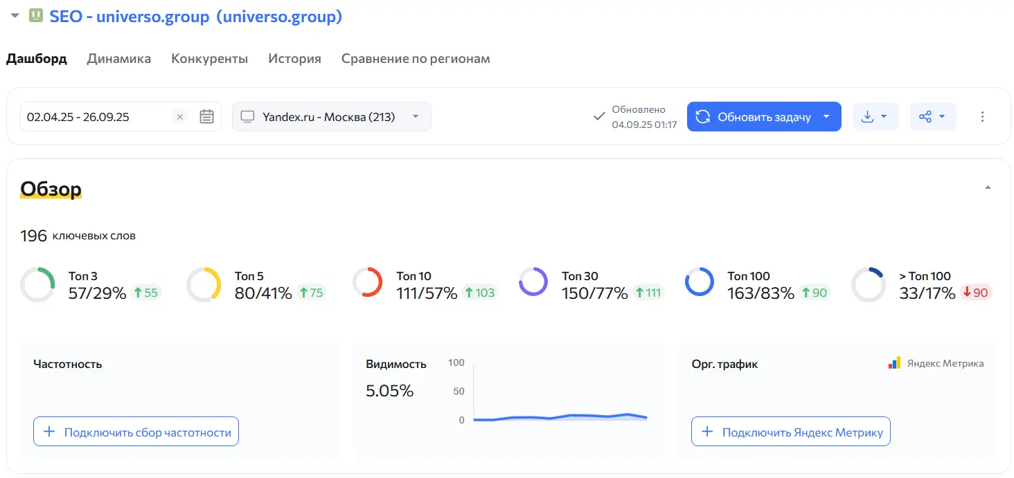Switch to the Динамика tab

[x=118, y=59]
